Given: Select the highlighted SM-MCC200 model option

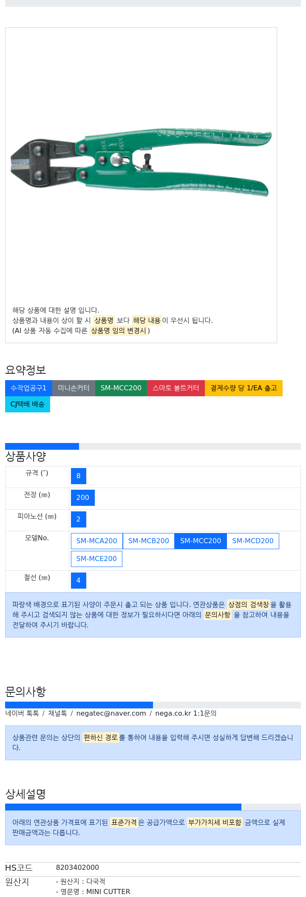Looking at the screenshot, I should click(201, 541).
